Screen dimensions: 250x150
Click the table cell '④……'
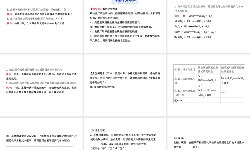pyautogui.click(x=185, y=100)
